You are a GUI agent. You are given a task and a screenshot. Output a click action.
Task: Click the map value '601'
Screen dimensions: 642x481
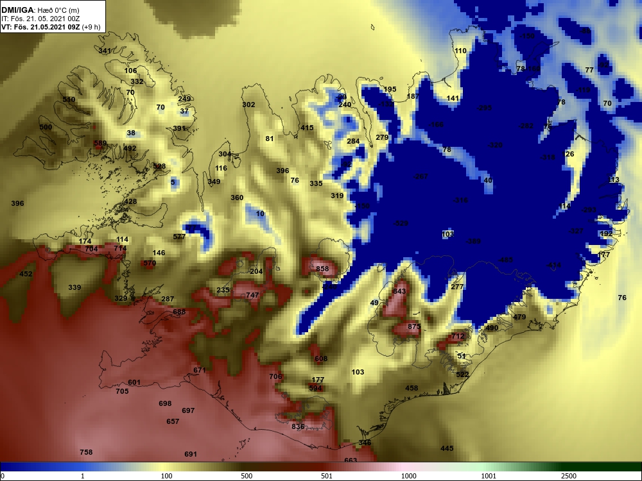click(x=134, y=382)
